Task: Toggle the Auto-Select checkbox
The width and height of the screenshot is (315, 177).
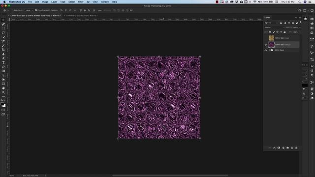Action: 12,10
